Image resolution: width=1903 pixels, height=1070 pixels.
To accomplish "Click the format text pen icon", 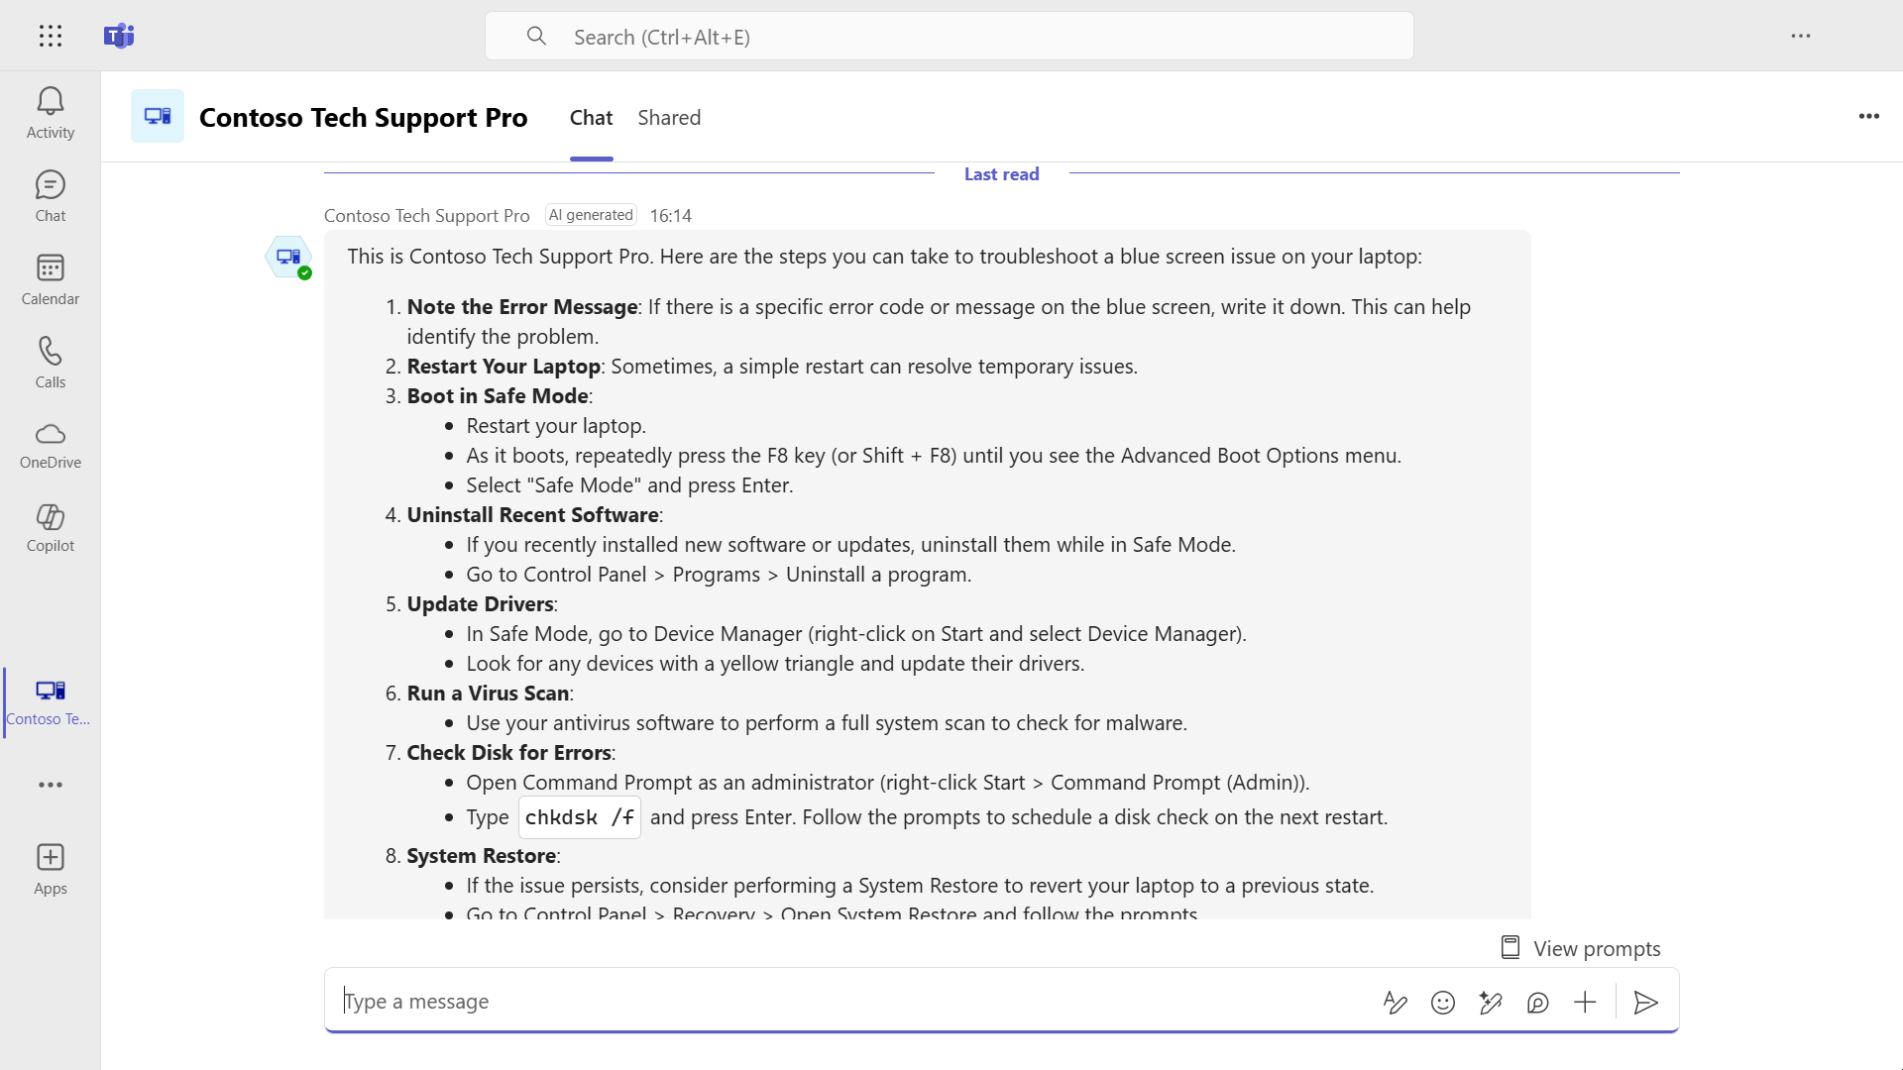I will click(x=1396, y=1003).
